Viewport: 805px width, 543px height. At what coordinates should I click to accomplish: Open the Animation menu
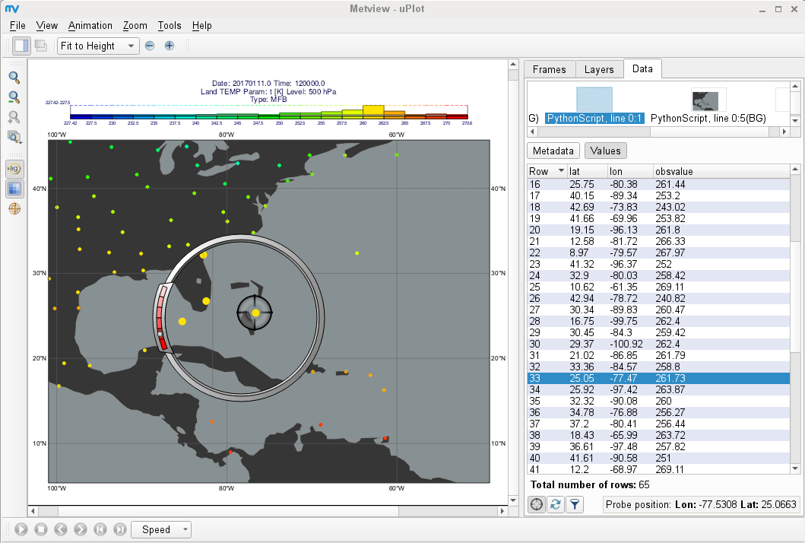tap(90, 25)
